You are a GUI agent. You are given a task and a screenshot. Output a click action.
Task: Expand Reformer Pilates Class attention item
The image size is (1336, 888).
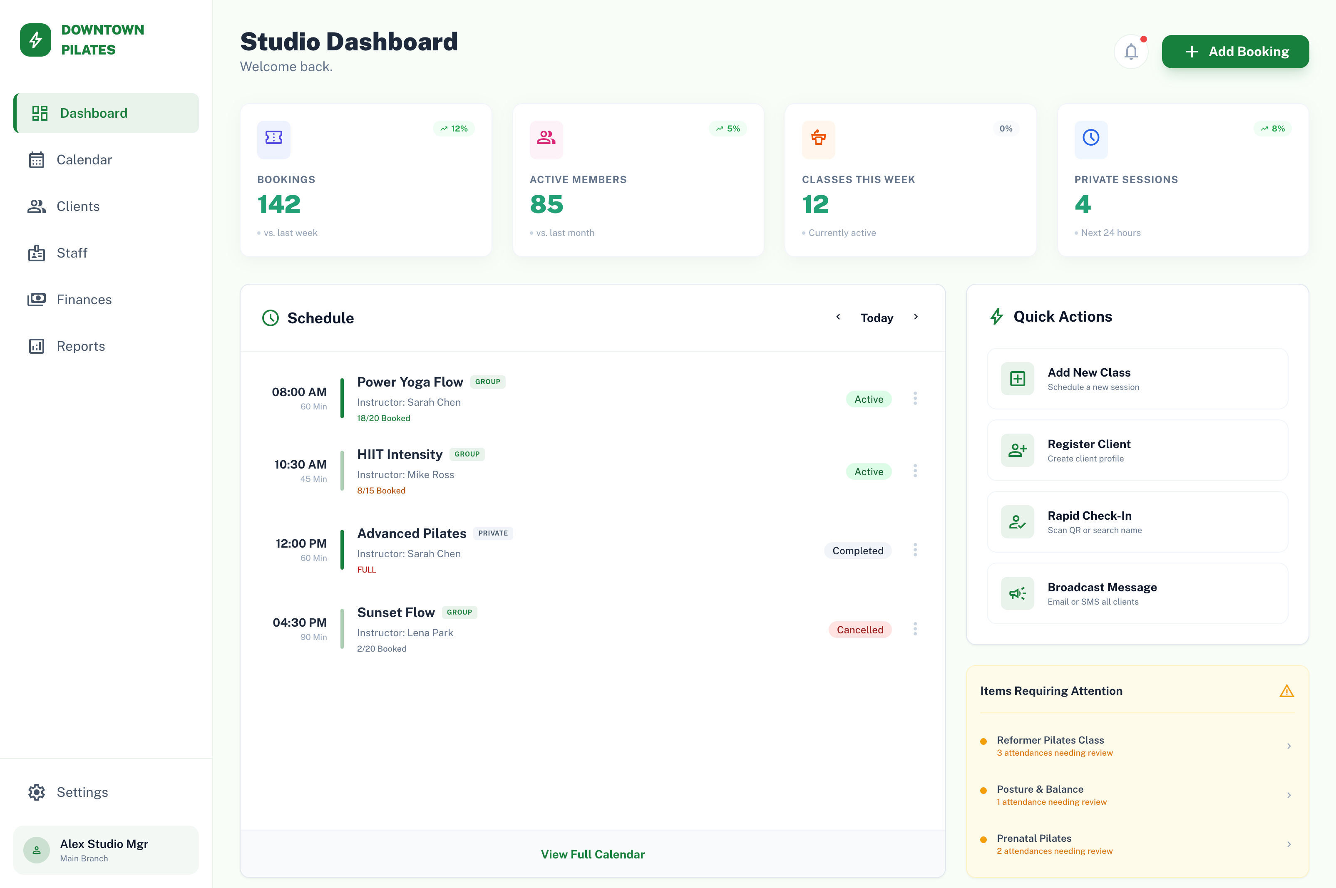click(1289, 746)
